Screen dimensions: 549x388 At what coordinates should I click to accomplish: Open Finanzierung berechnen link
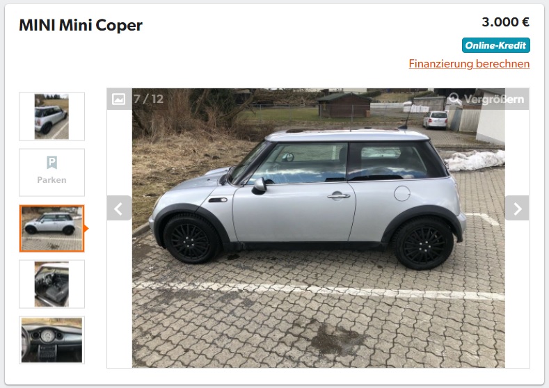(469, 64)
